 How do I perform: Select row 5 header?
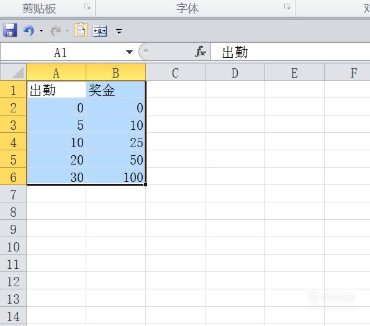pos(13,159)
